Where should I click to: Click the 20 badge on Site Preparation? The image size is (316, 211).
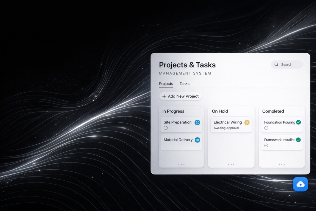click(x=197, y=122)
